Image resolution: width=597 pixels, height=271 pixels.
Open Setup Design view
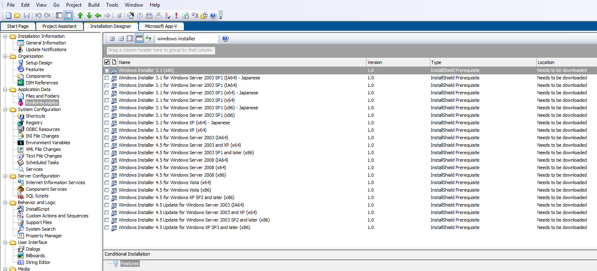click(39, 63)
